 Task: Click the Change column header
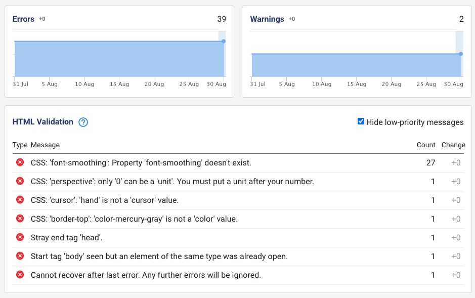click(x=453, y=145)
